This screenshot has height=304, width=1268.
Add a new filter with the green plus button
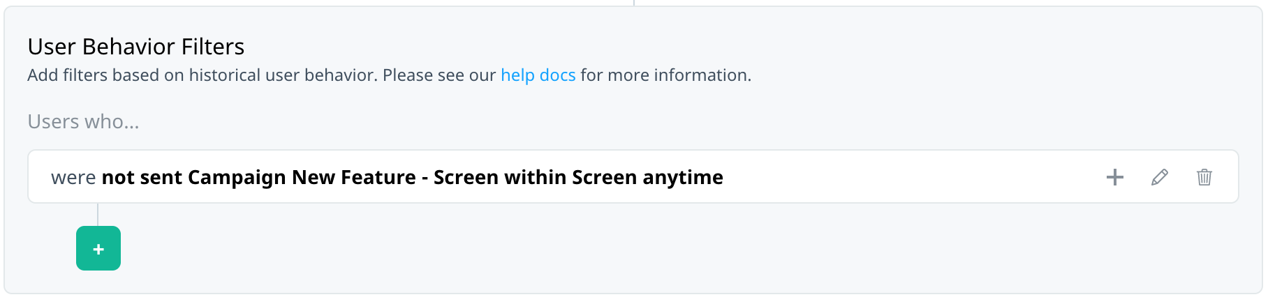98,248
